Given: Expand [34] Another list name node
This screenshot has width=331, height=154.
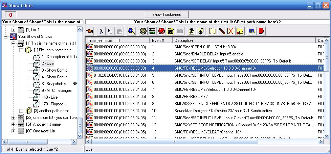Looking at the screenshot, I should pyautogui.click(x=13, y=124).
